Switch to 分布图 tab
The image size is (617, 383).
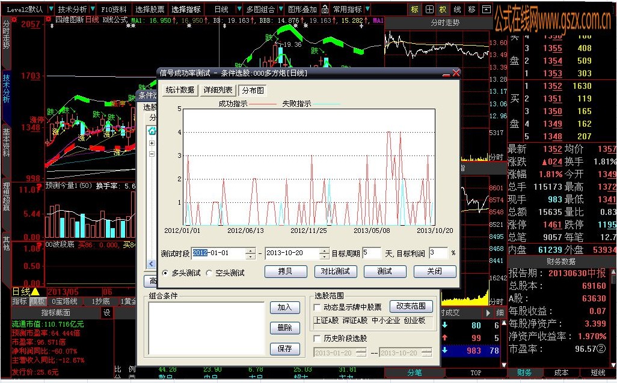coord(253,91)
